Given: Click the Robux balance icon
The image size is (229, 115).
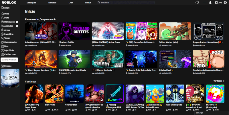Looking at the screenshot, I should (x=216, y=3).
